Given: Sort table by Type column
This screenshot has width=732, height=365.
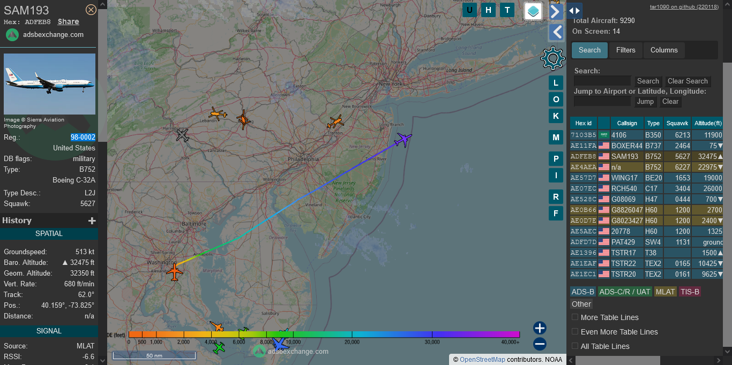Looking at the screenshot, I should pyautogui.click(x=653, y=123).
